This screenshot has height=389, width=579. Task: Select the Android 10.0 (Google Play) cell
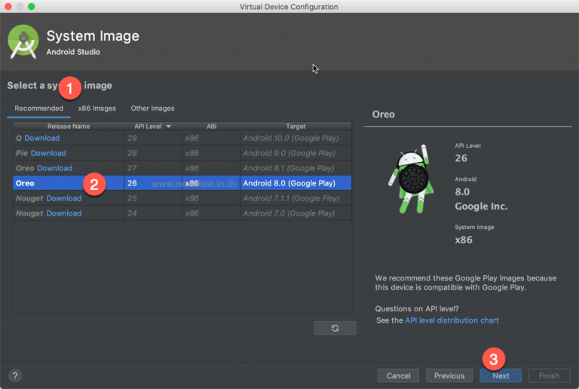[x=296, y=138]
